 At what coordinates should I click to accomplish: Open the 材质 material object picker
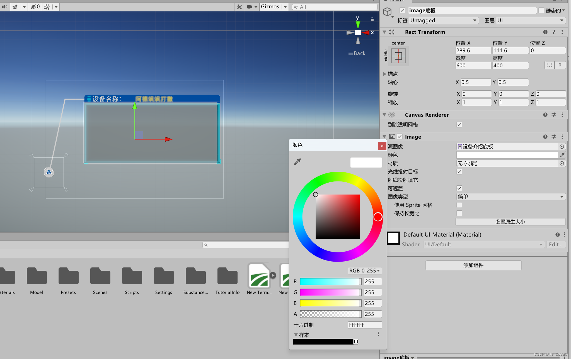tap(562, 163)
